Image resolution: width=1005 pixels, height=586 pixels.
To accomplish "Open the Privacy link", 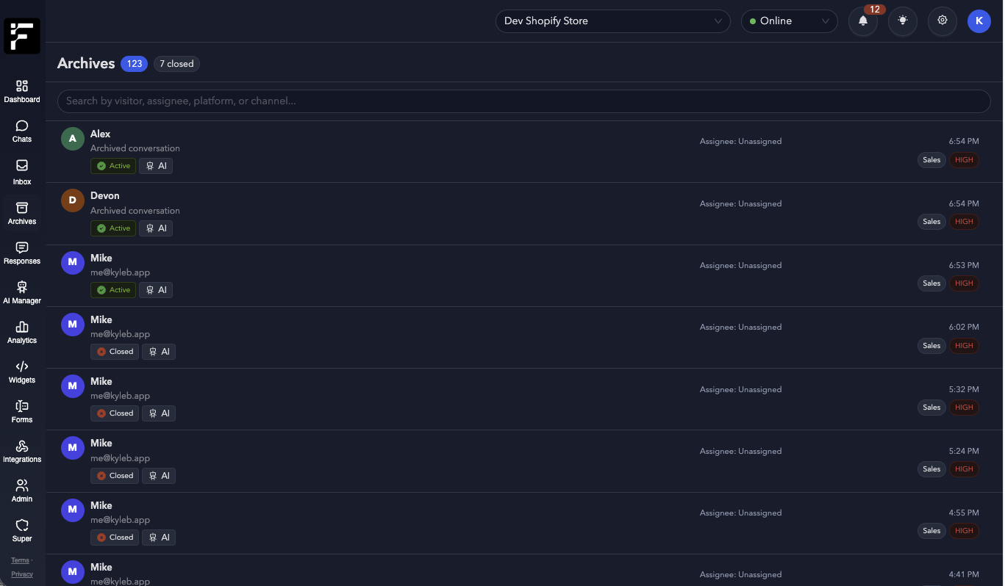I will pyautogui.click(x=22, y=574).
